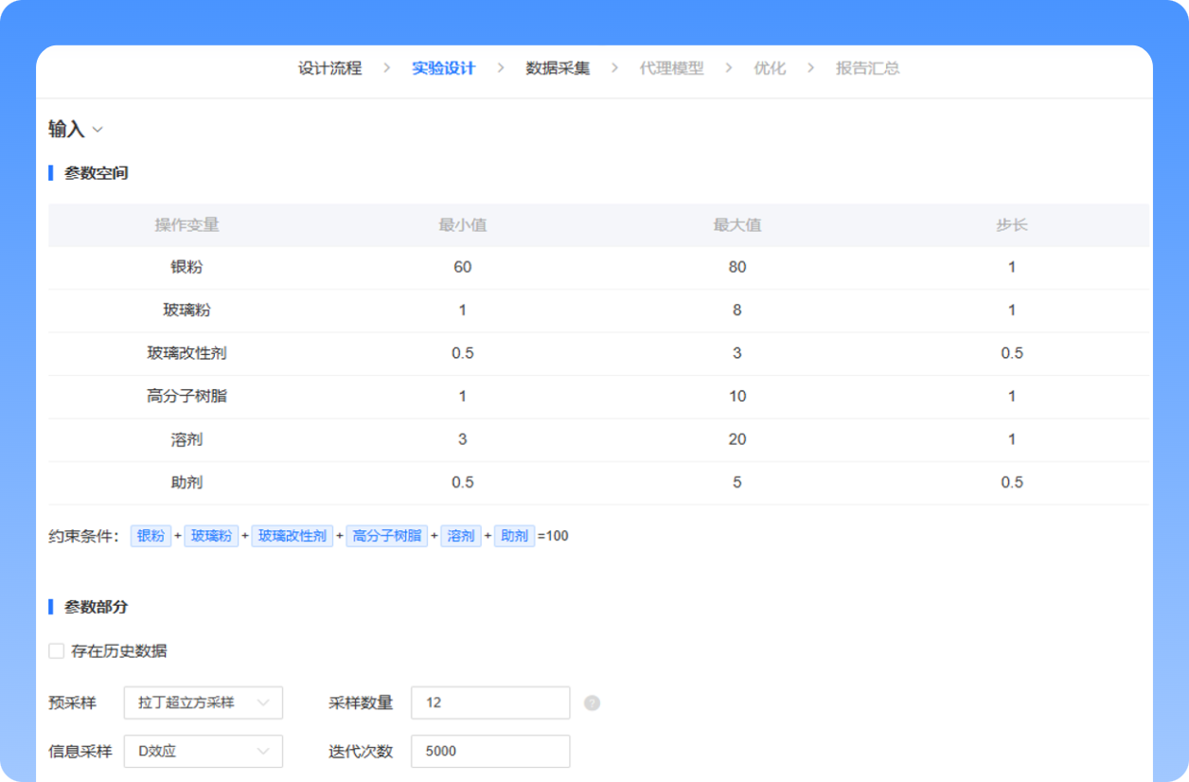
Task: Go to the 优化 step
Action: (771, 68)
